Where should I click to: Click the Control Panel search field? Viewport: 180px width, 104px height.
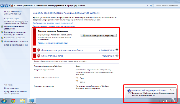[x=166, y=6]
